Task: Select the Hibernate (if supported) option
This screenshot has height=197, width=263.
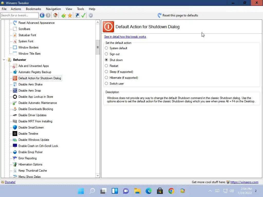Action: coord(106,78)
